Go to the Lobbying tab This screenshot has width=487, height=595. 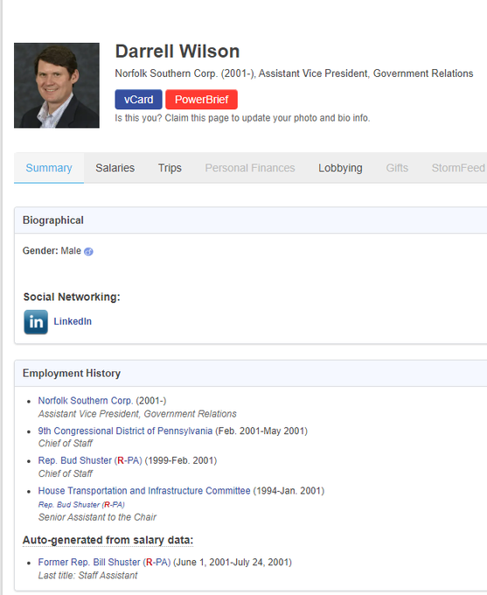tap(340, 168)
